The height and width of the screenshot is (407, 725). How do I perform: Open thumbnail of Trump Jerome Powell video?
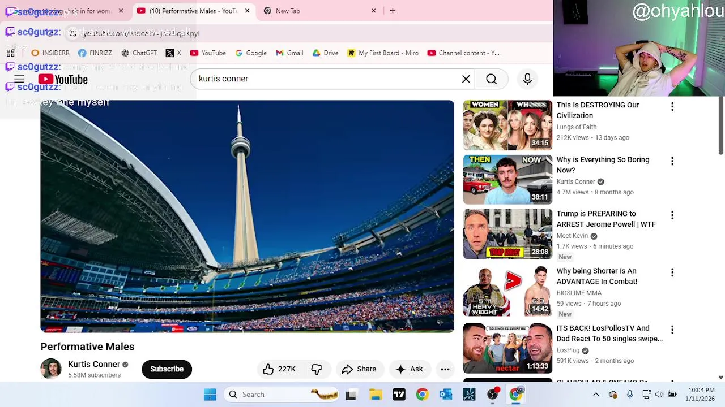pos(507,234)
